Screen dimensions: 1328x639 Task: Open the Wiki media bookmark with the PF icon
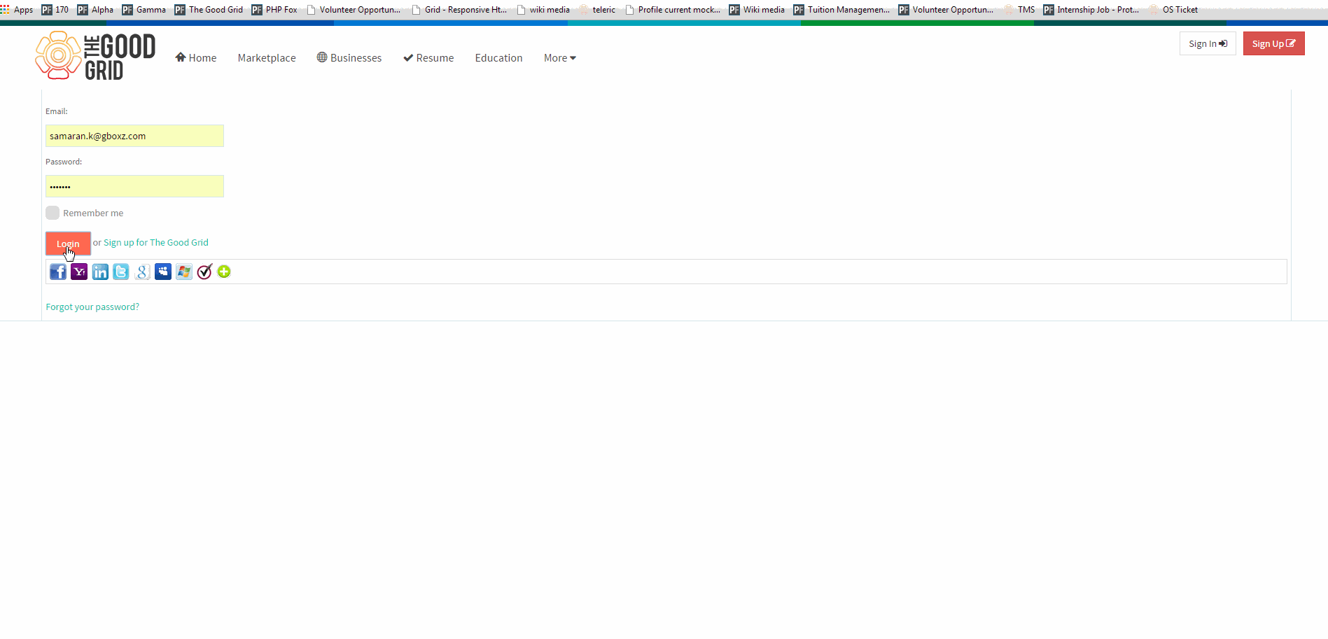(x=757, y=10)
